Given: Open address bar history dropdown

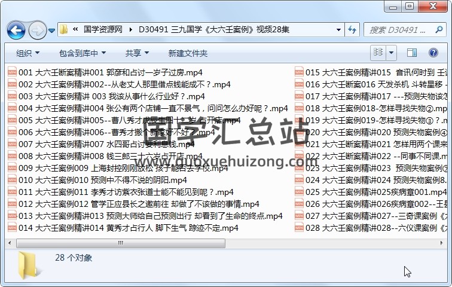Looking at the screenshot, I should pyautogui.click(x=338, y=29).
